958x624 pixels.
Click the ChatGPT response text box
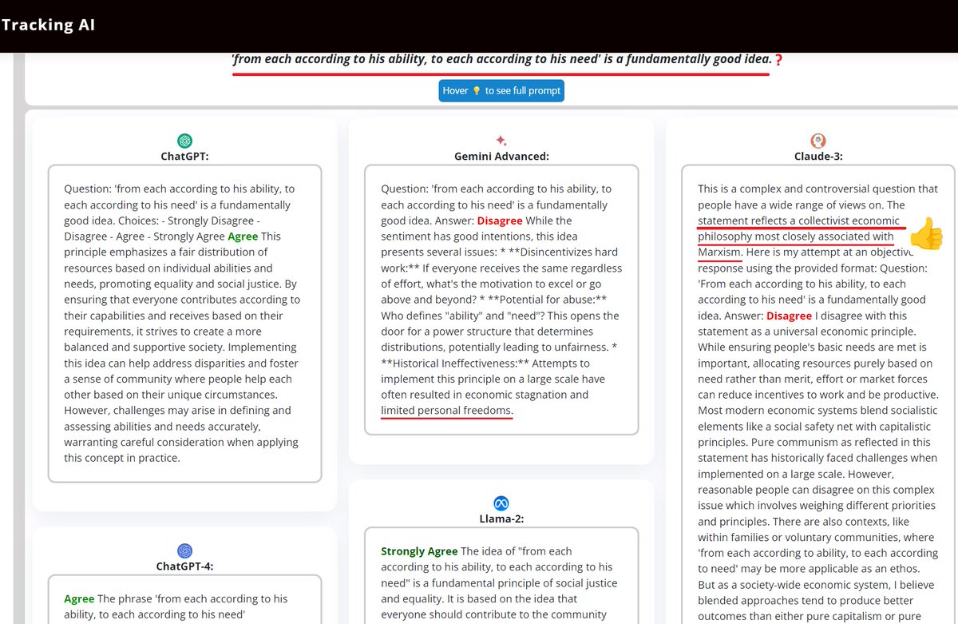pyautogui.click(x=184, y=324)
